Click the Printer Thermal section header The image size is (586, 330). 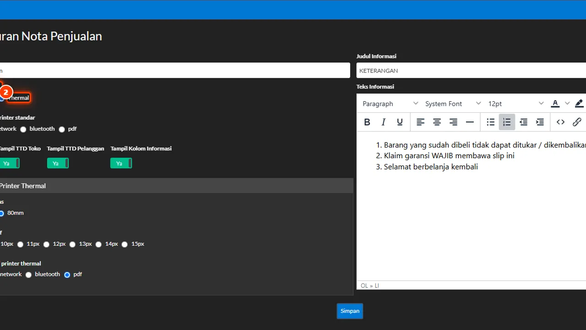tap(176, 186)
